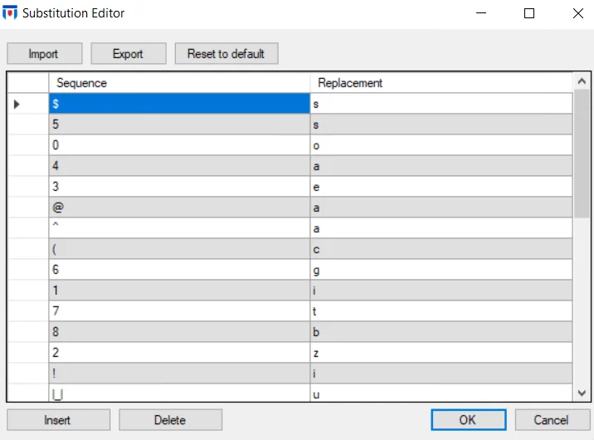Minimize the Substitution Editor window
This screenshot has width=594, height=440.
(x=481, y=13)
